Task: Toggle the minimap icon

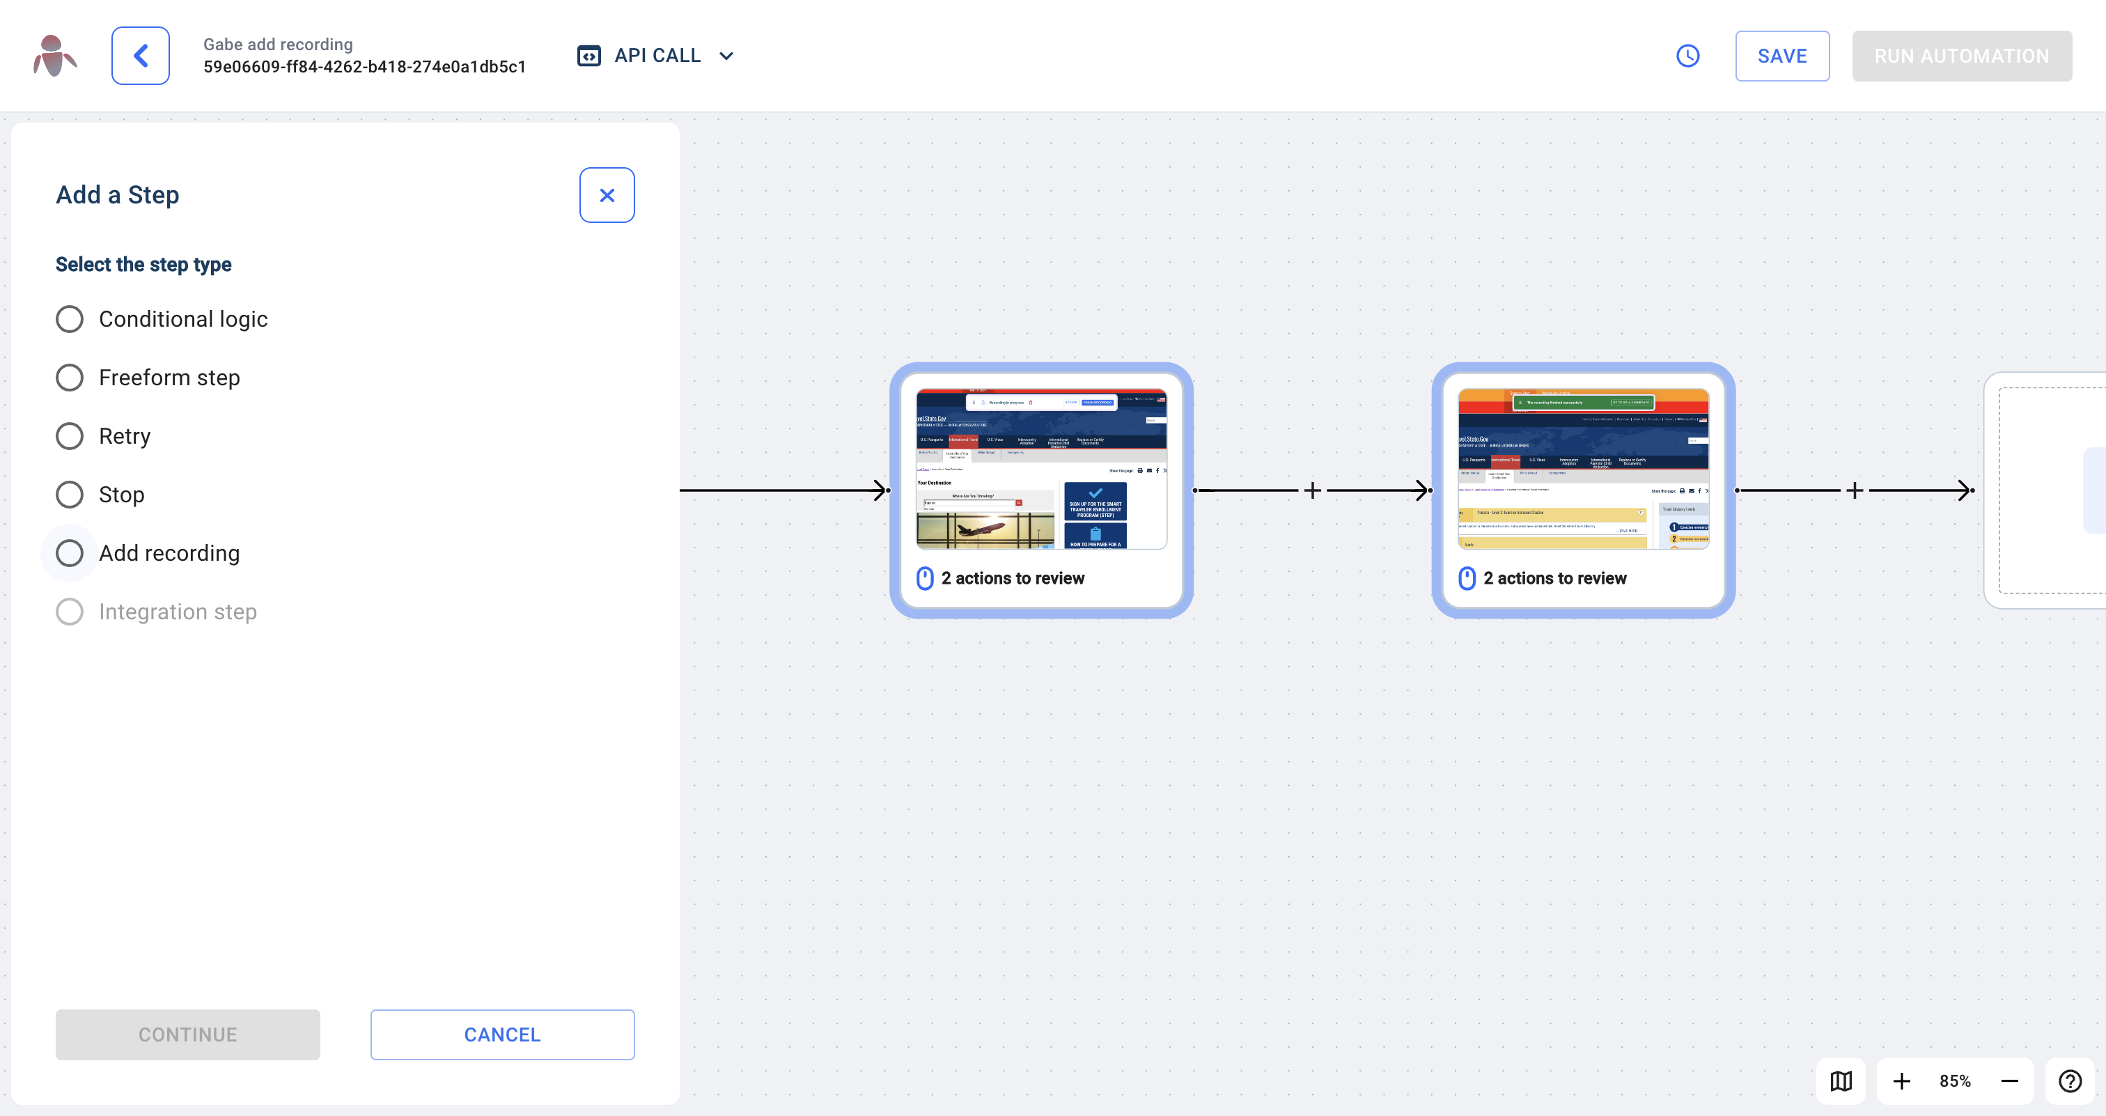Action: tap(1841, 1081)
